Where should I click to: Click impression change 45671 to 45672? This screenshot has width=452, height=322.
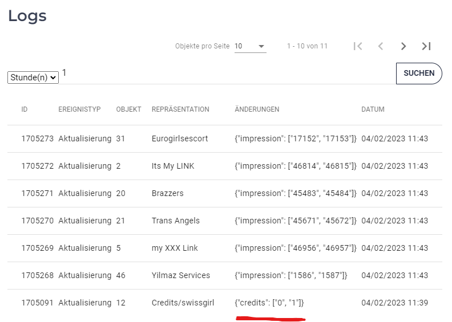click(296, 221)
